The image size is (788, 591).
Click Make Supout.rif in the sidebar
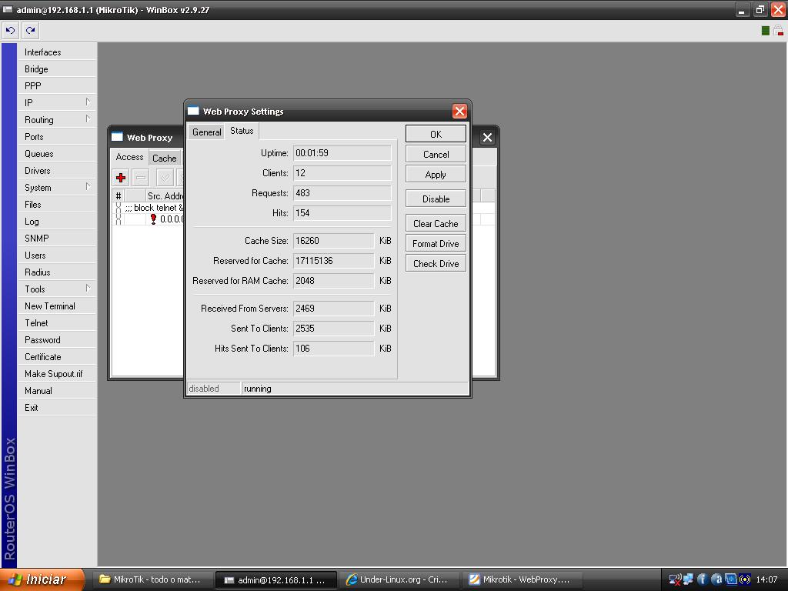click(x=57, y=373)
